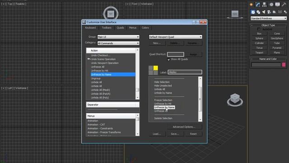Switch to the Keyboard tab
289x163 pixels.
click(90, 28)
